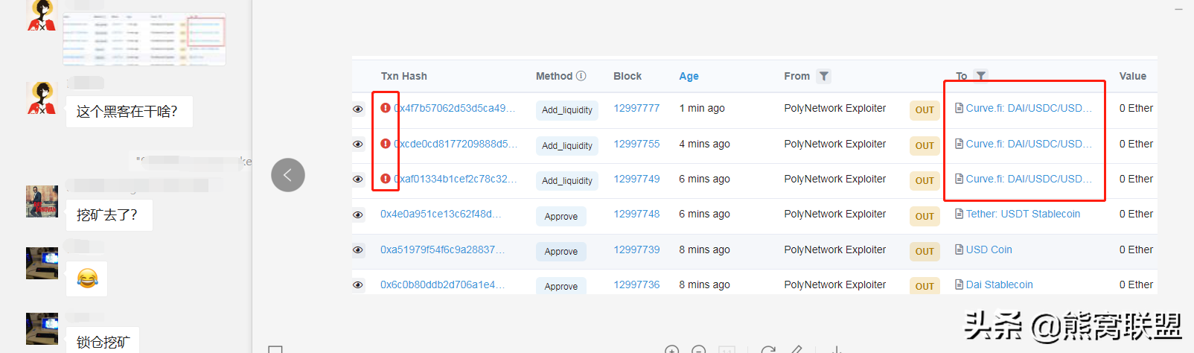
Task: Click the contract file icon before Tether: USDT Stablecoin
Action: pyautogui.click(x=960, y=214)
